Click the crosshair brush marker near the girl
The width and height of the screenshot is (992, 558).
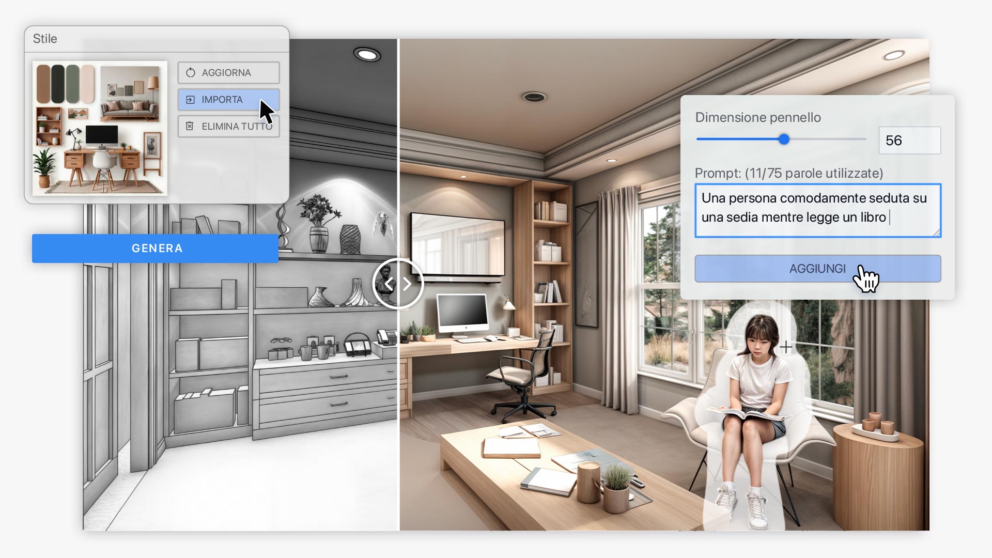pos(786,347)
